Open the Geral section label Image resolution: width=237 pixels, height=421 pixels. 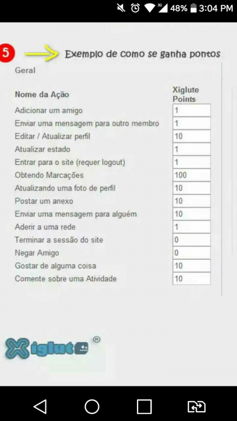[25, 70]
